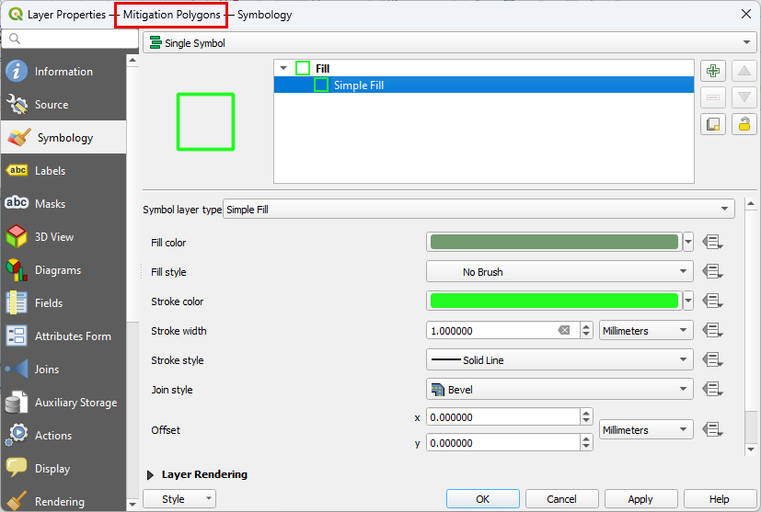Open data-defined override for Join style
The height and width of the screenshot is (512, 761).
[x=712, y=390]
